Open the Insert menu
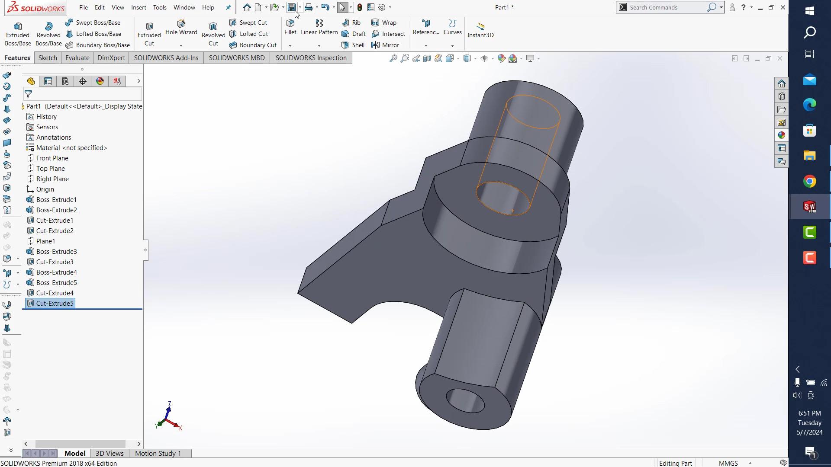Screen dimensions: 831x467 click(138, 7)
